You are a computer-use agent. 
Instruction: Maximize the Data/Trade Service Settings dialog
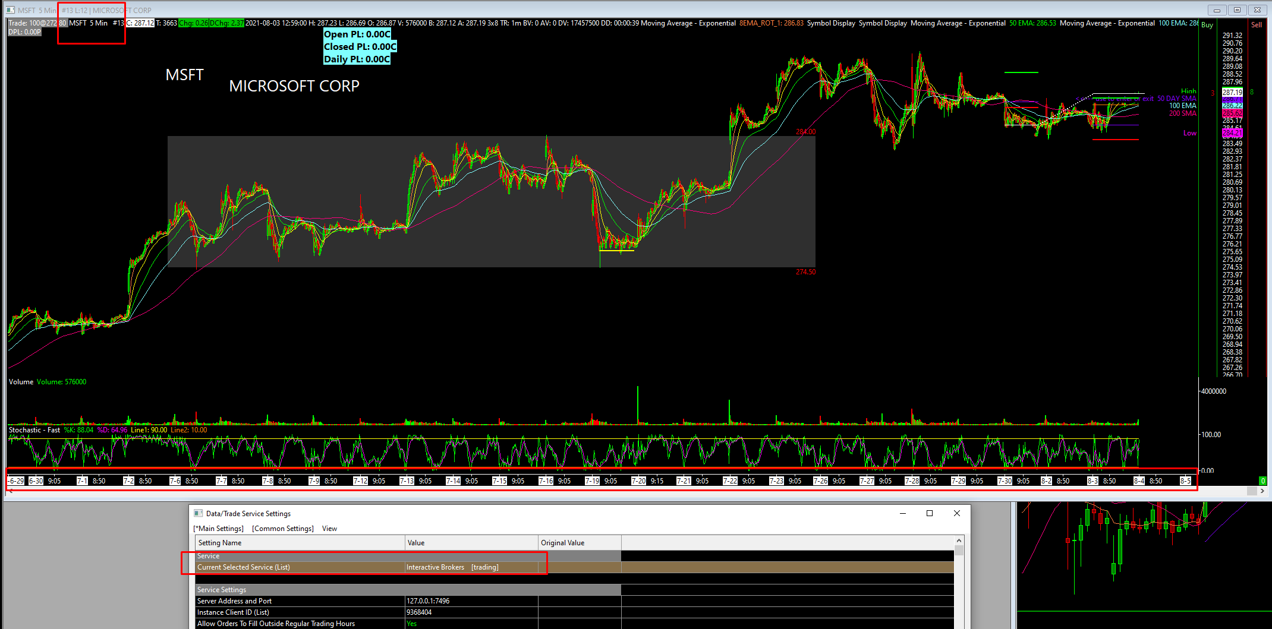[930, 513]
